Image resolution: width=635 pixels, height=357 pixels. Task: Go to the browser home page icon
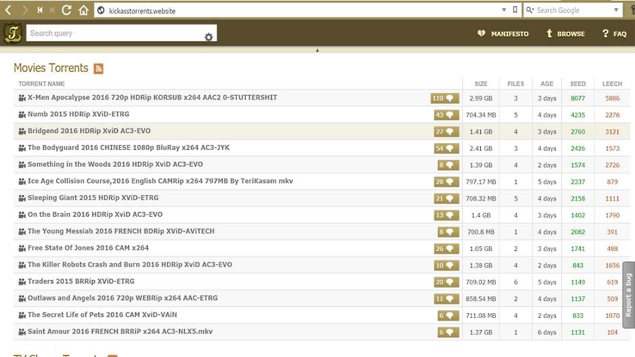[83, 10]
